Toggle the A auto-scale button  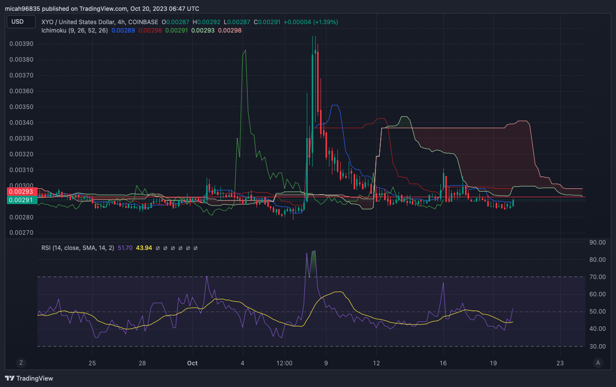click(598, 362)
